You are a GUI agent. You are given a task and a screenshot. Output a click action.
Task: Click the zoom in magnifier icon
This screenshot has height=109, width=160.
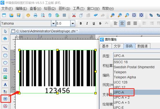113,15
